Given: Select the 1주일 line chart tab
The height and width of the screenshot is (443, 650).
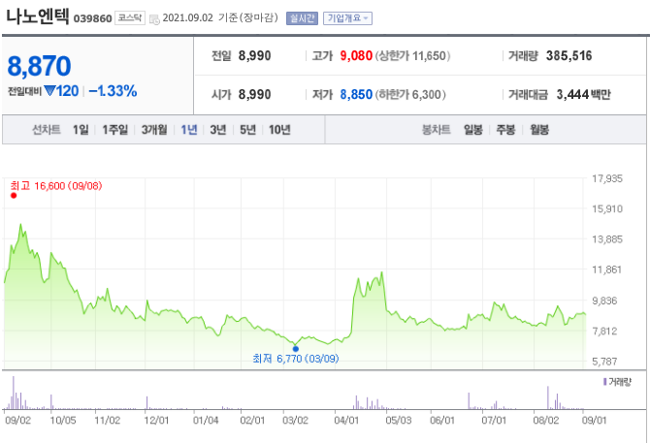Looking at the screenshot, I should pyautogui.click(x=114, y=130).
